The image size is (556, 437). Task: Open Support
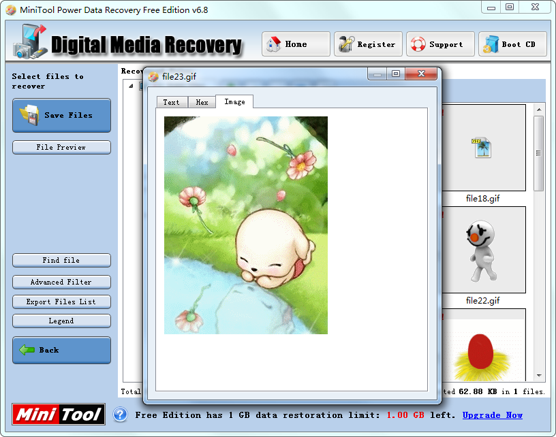[440, 44]
